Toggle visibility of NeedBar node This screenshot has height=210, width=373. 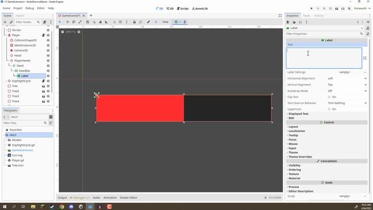pos(48,71)
